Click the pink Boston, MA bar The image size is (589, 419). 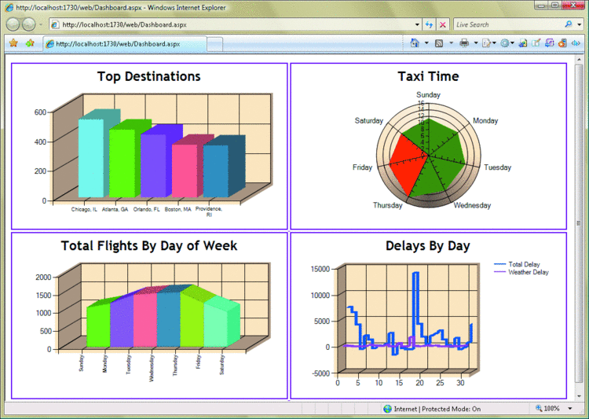tap(185, 171)
